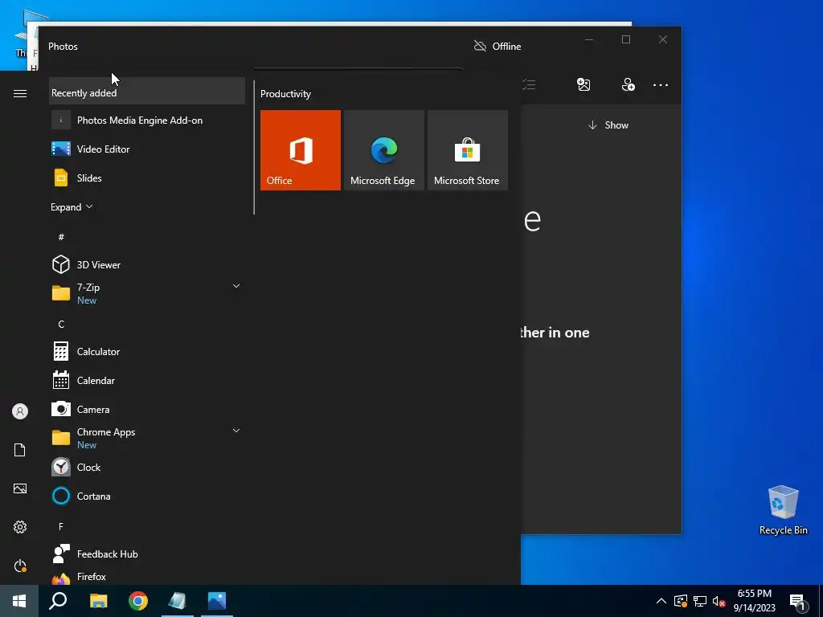Open the pinned notepad-like app in taskbar

178,601
